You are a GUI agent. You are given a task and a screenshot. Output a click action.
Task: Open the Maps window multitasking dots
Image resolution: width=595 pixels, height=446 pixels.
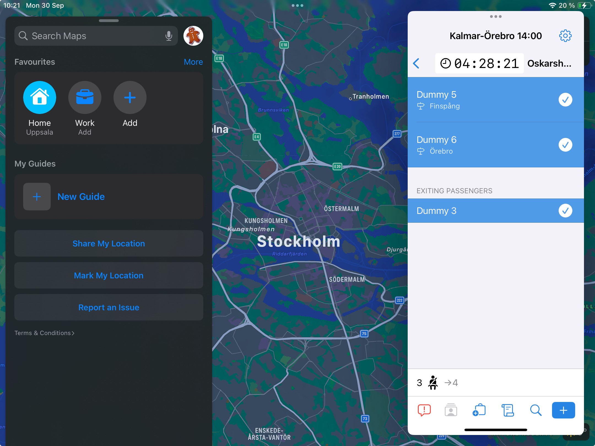pyautogui.click(x=297, y=6)
